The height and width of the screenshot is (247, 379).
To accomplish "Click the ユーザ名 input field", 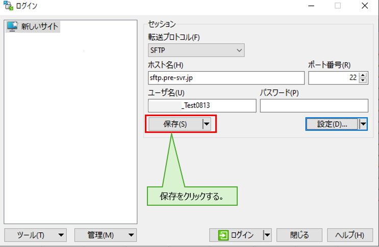I will point(202,105).
